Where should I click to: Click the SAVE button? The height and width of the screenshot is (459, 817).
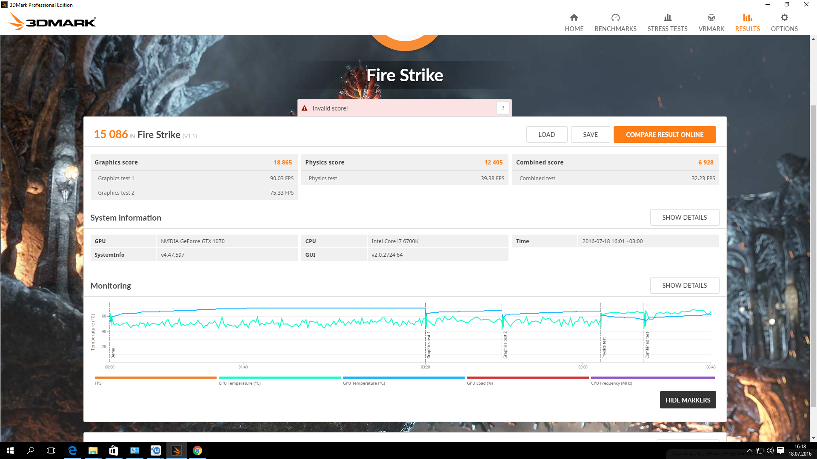590,134
